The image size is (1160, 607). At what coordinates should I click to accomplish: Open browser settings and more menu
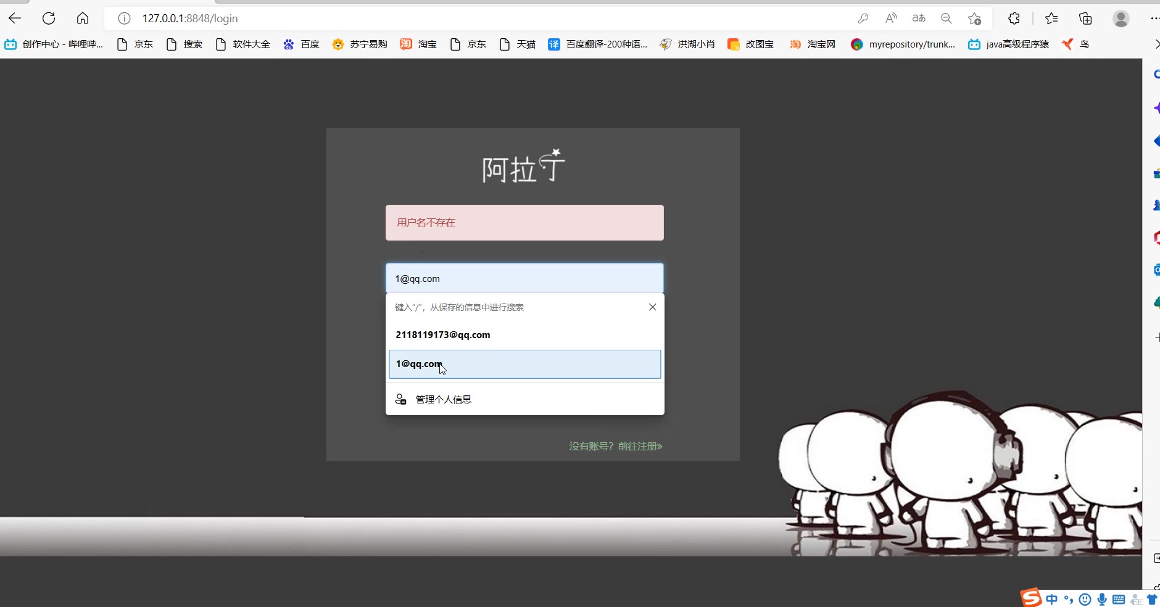1155,19
